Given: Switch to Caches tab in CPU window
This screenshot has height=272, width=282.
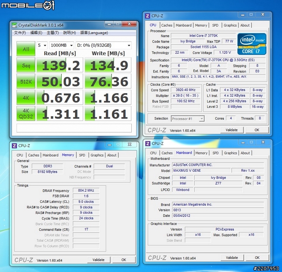Looking at the screenshot, I should pos(167,25).
